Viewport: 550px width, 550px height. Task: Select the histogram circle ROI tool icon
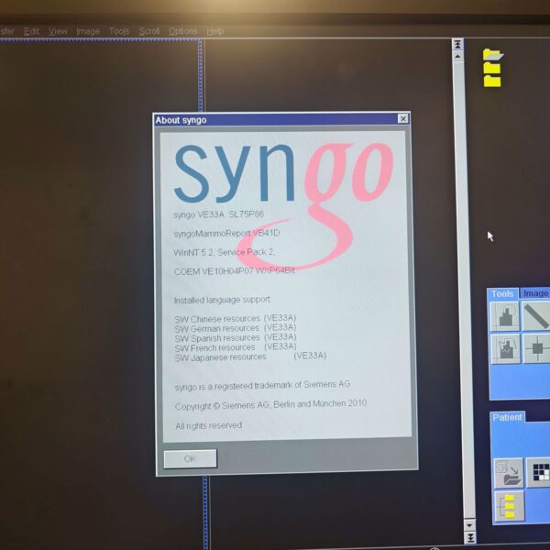(x=505, y=316)
